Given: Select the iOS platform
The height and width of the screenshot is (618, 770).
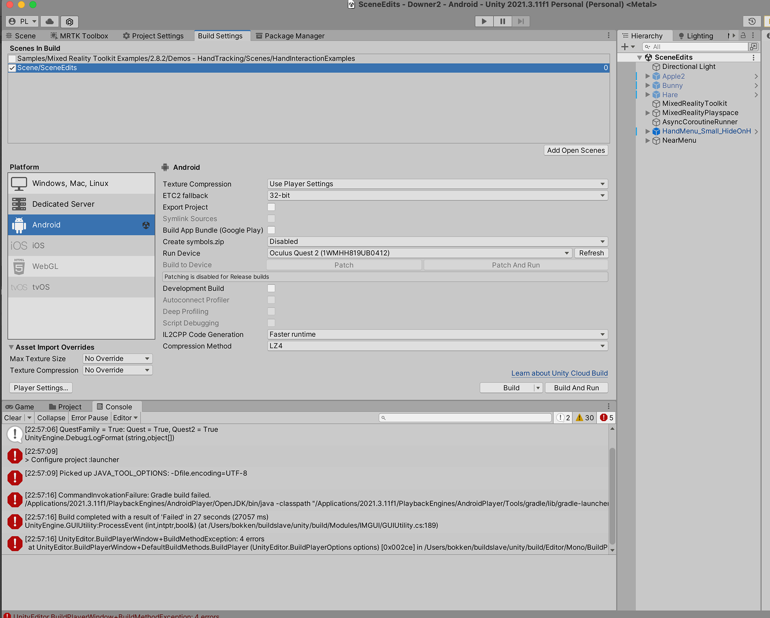Looking at the screenshot, I should [81, 246].
